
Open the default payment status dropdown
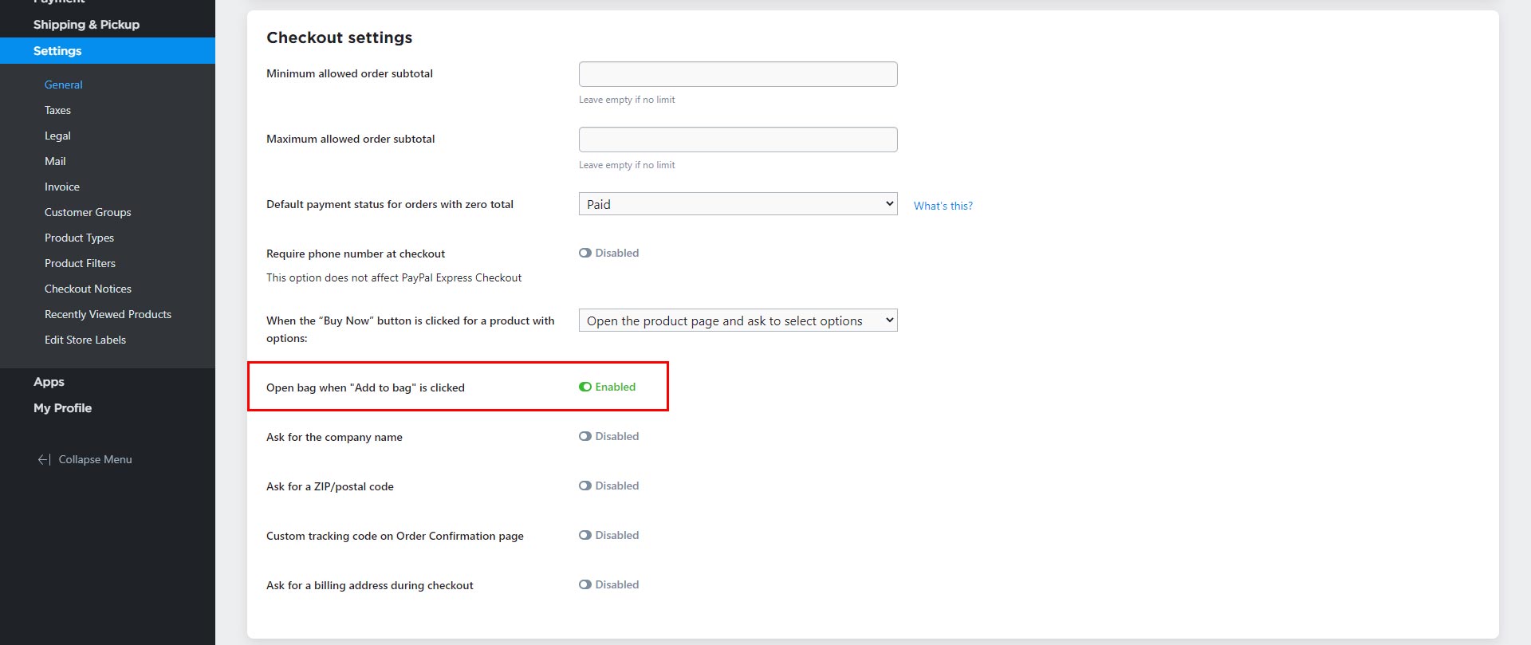pyautogui.click(x=738, y=204)
